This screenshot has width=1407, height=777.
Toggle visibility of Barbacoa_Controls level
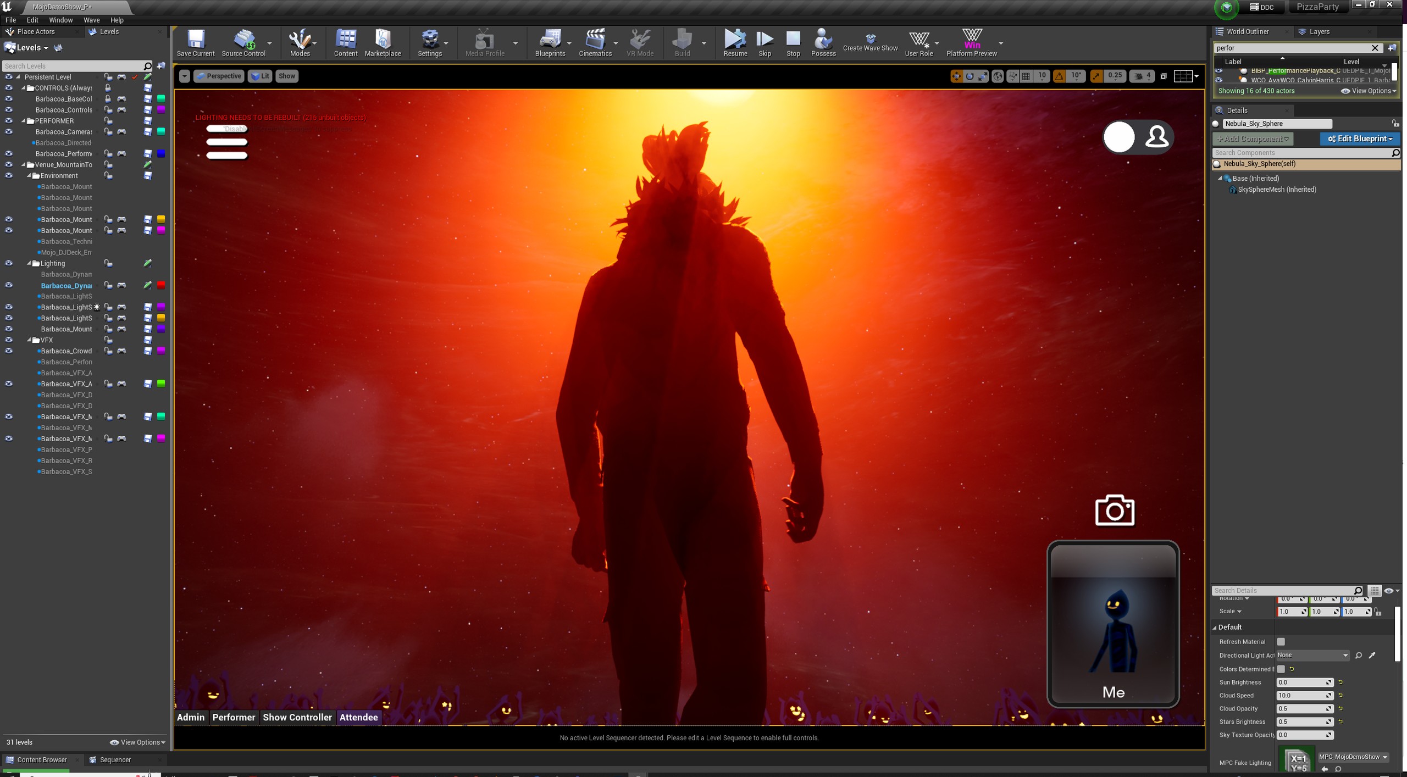(x=8, y=110)
